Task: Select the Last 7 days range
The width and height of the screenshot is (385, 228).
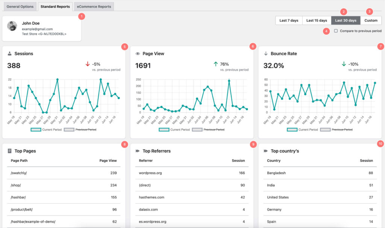Action: [x=289, y=20]
